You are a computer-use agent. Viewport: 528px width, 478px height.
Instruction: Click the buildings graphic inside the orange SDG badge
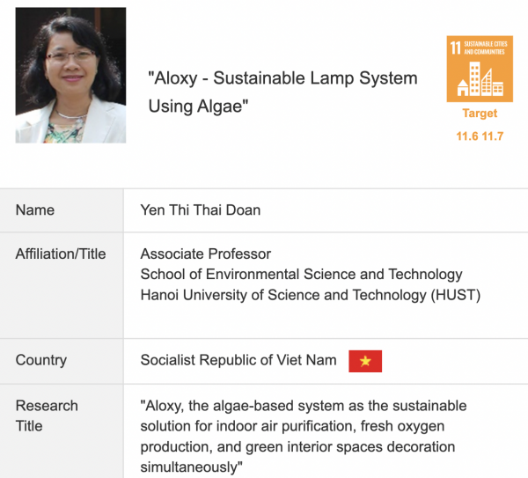[x=480, y=79]
